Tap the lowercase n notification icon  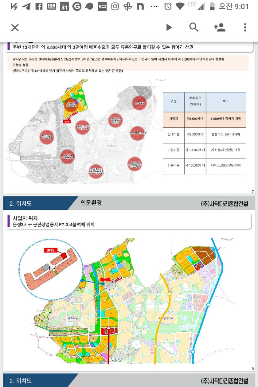(x=140, y=6)
